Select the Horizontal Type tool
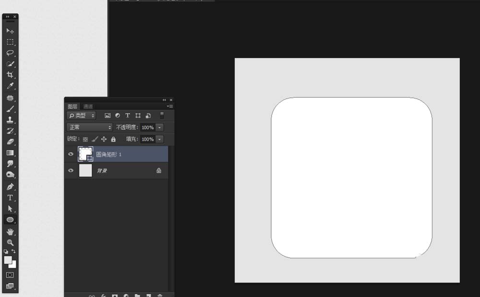The width and height of the screenshot is (480, 297). tap(10, 197)
